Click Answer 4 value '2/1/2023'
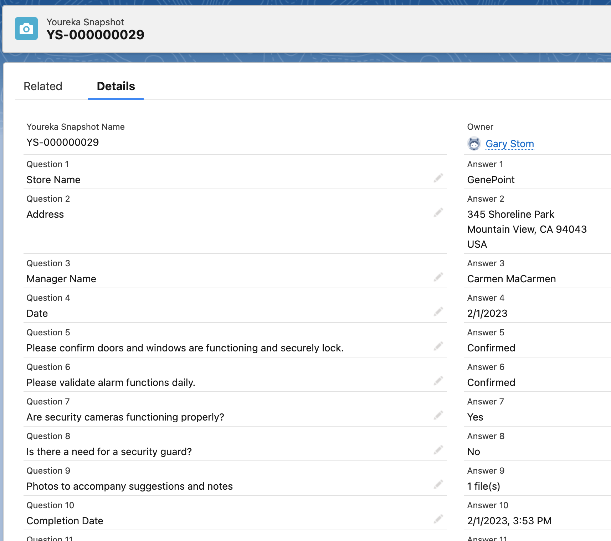The image size is (611, 541). (x=487, y=314)
